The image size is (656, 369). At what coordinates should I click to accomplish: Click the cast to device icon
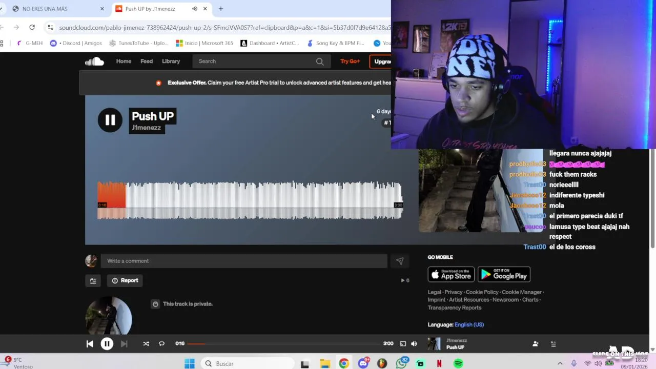[403, 344]
